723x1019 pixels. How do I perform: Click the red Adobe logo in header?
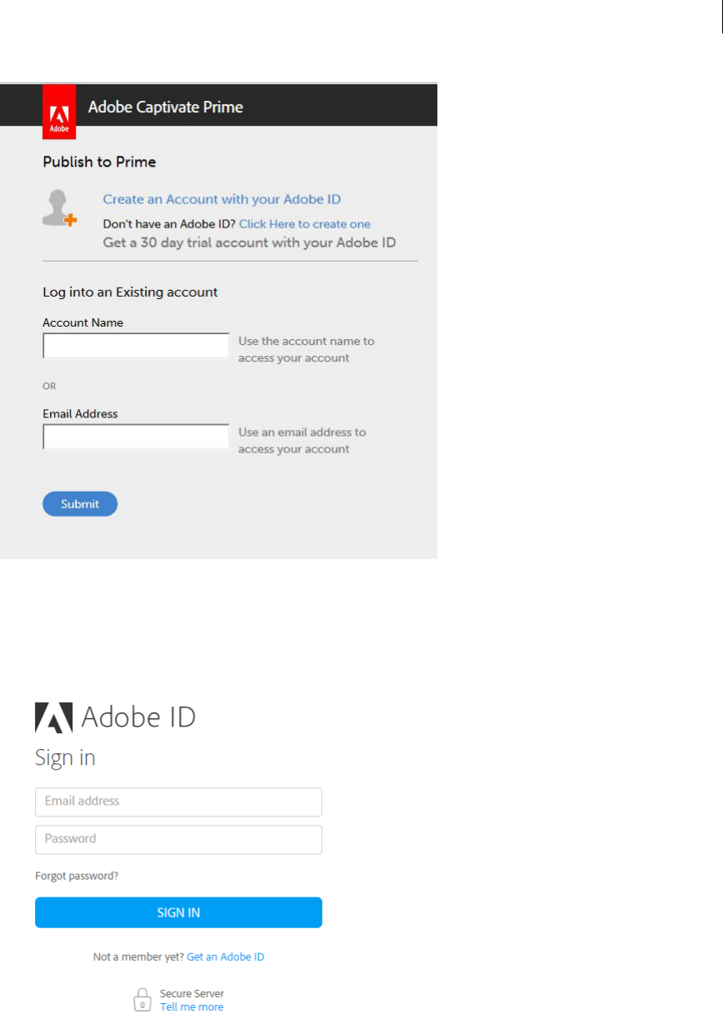59,112
